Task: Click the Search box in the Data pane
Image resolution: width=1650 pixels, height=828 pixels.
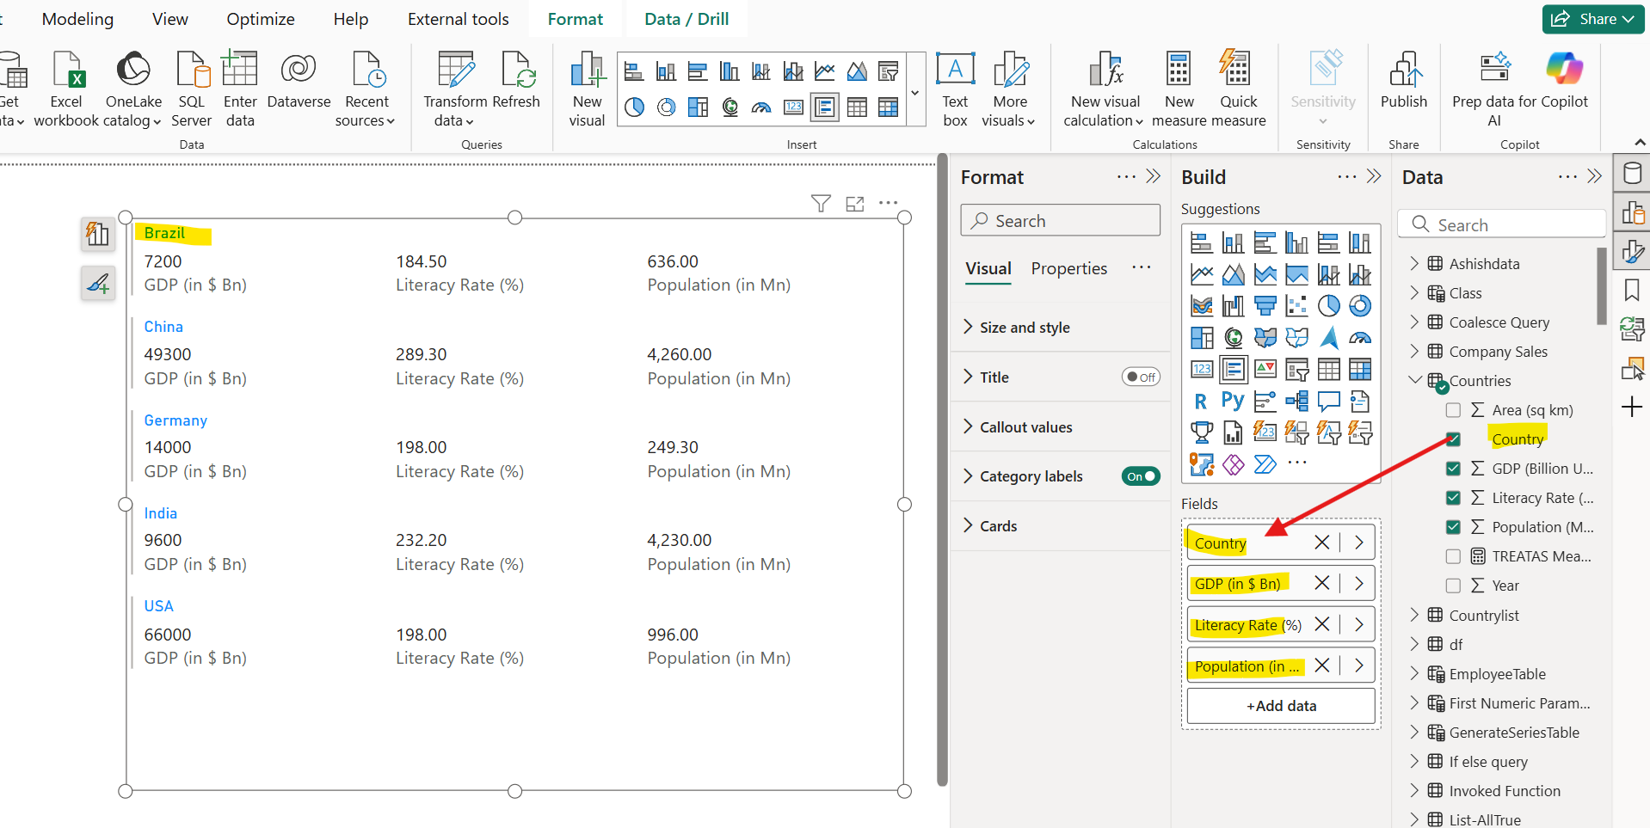Action: [1500, 224]
